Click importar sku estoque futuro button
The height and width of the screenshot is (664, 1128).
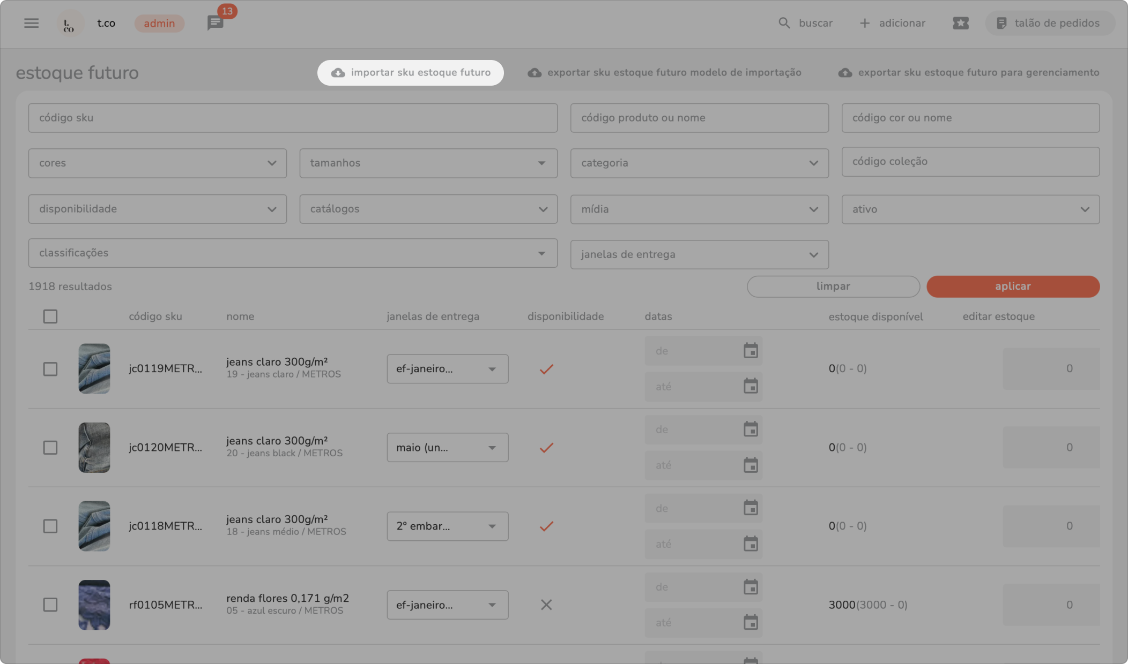[410, 73]
